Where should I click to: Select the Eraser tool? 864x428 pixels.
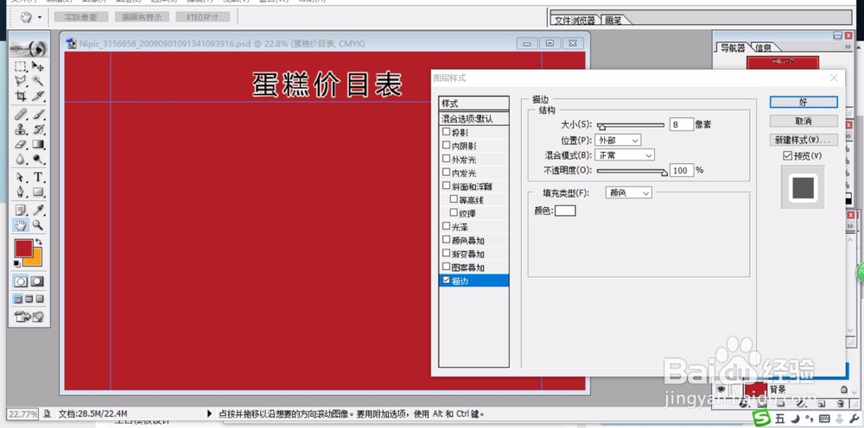21,144
